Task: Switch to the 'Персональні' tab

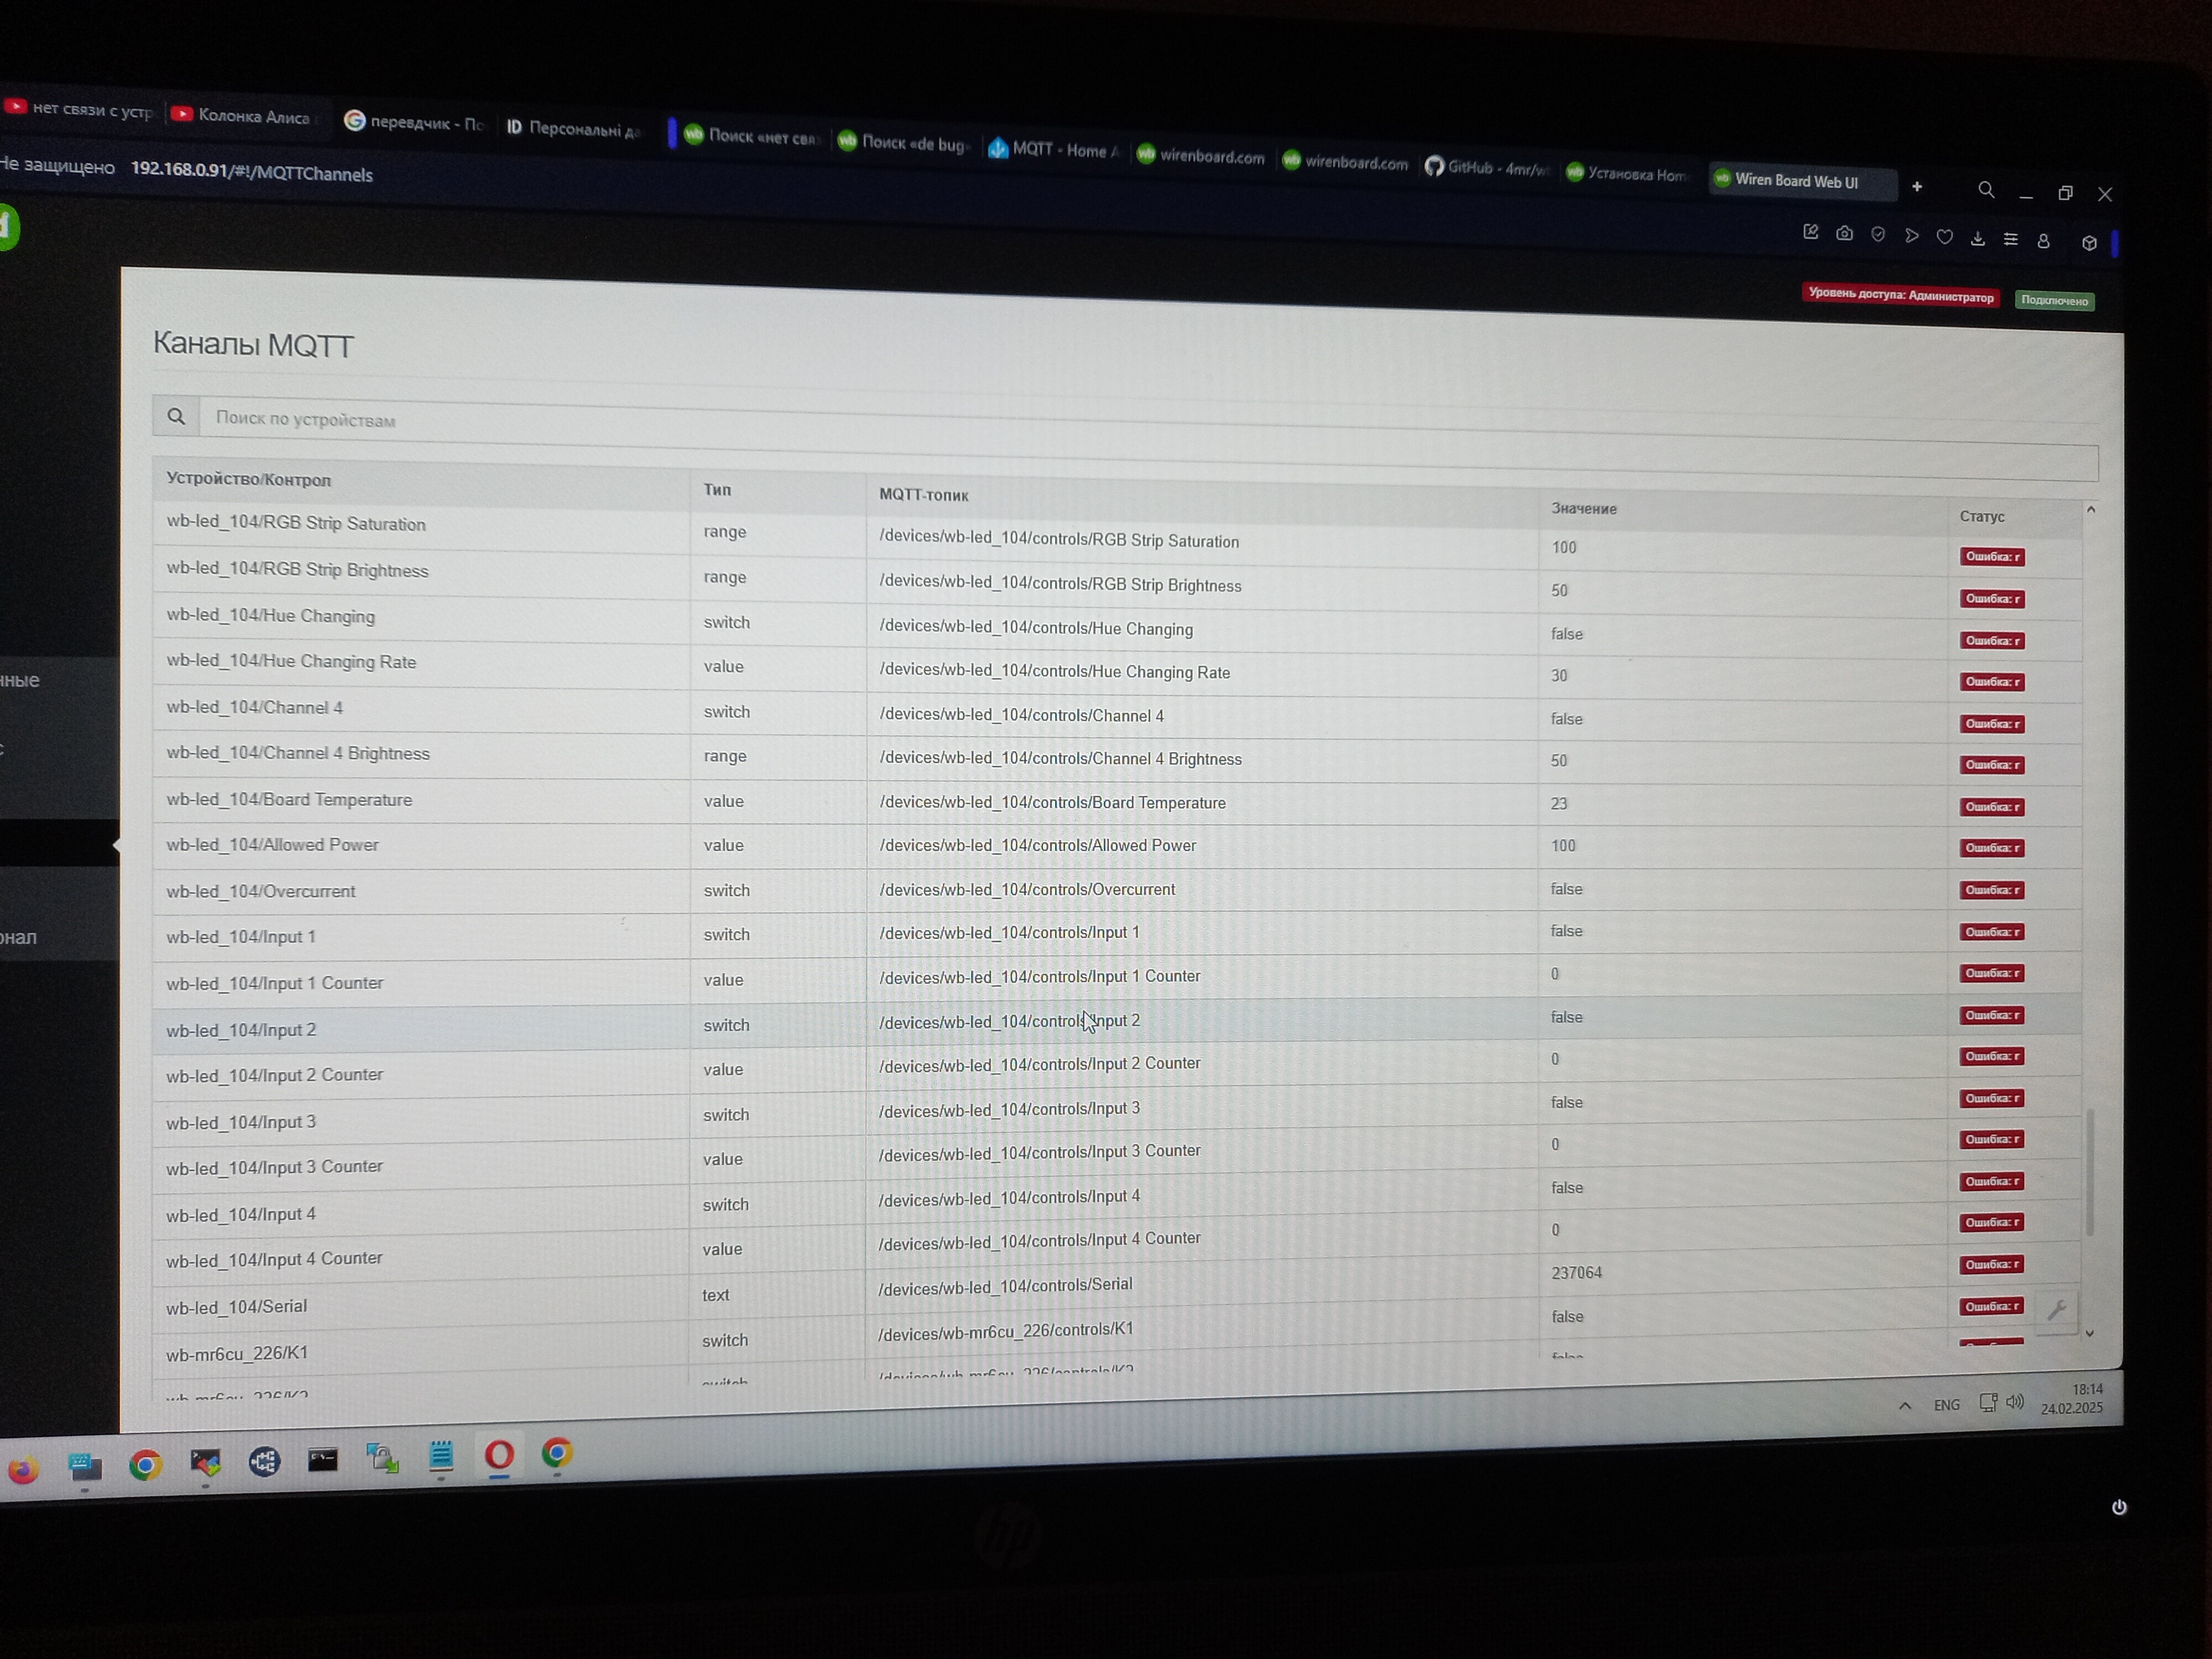Action: tap(575, 128)
